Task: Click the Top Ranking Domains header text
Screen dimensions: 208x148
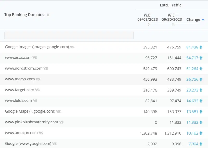Action: point(24,15)
